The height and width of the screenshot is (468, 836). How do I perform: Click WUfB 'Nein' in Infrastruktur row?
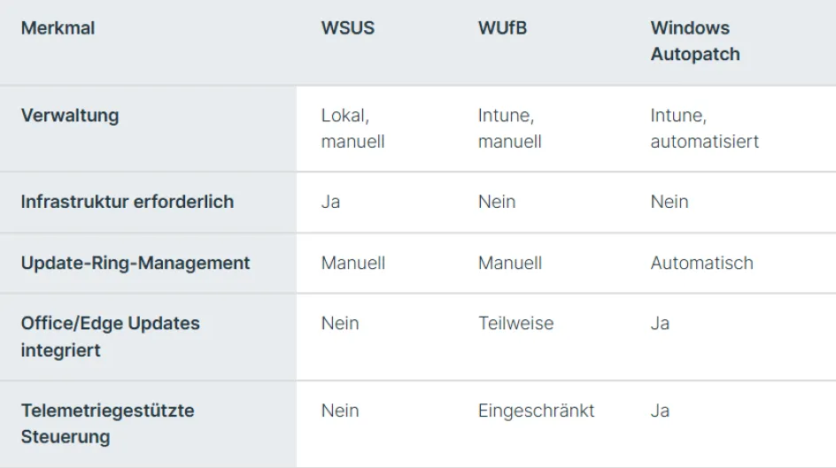coord(497,202)
